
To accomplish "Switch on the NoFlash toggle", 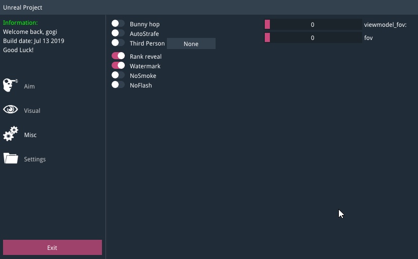I will click(118, 85).
